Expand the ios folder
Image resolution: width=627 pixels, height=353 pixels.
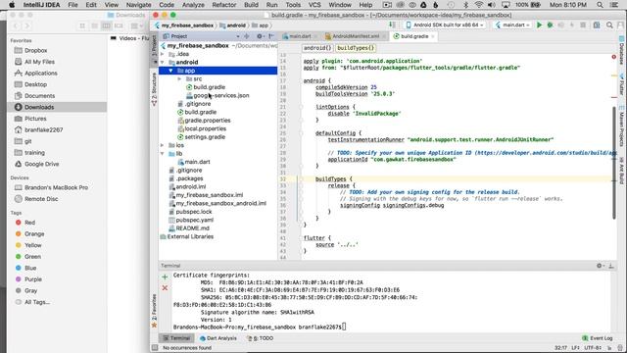tap(163, 145)
